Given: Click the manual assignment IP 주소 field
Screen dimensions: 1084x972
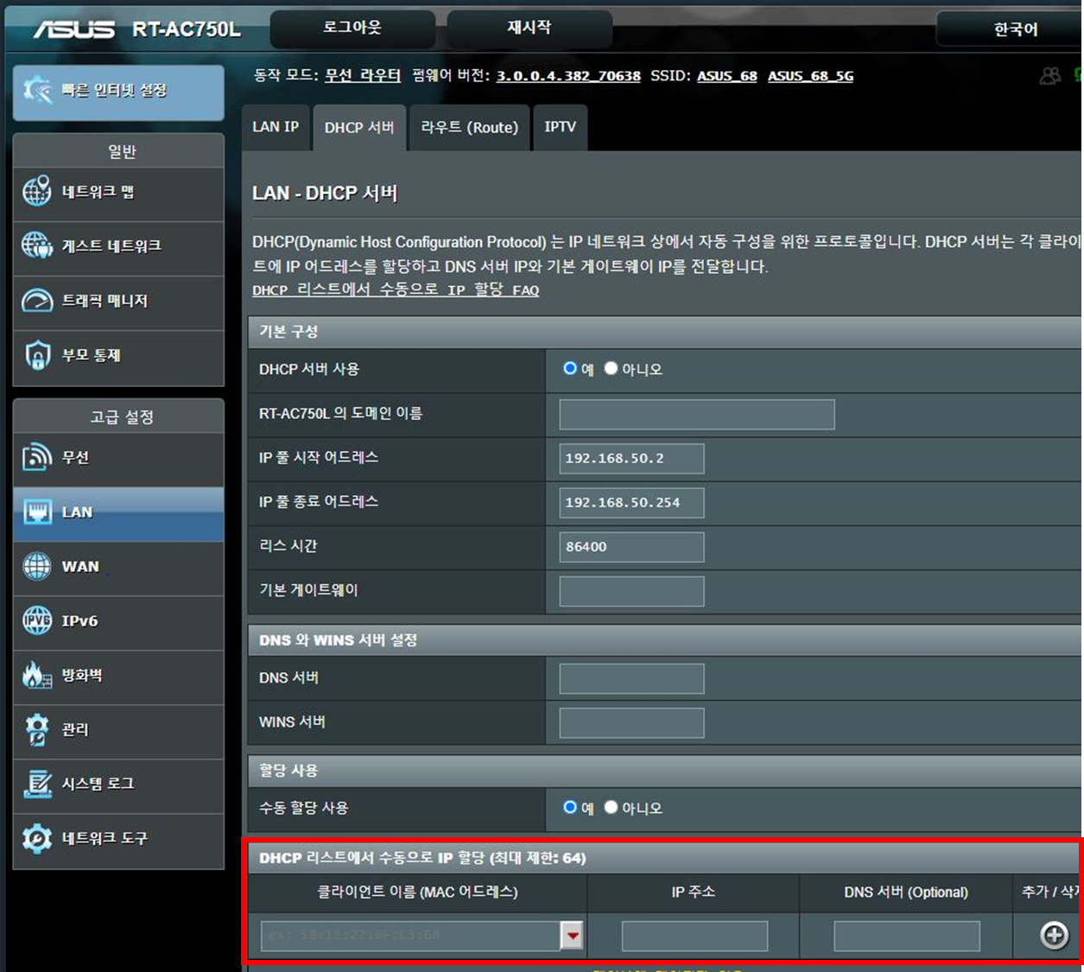Looking at the screenshot, I should tap(694, 936).
